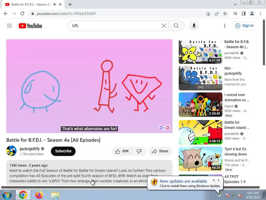Open the muted volume tray icon
The height and width of the screenshot is (200, 266).
(x=240, y=195)
